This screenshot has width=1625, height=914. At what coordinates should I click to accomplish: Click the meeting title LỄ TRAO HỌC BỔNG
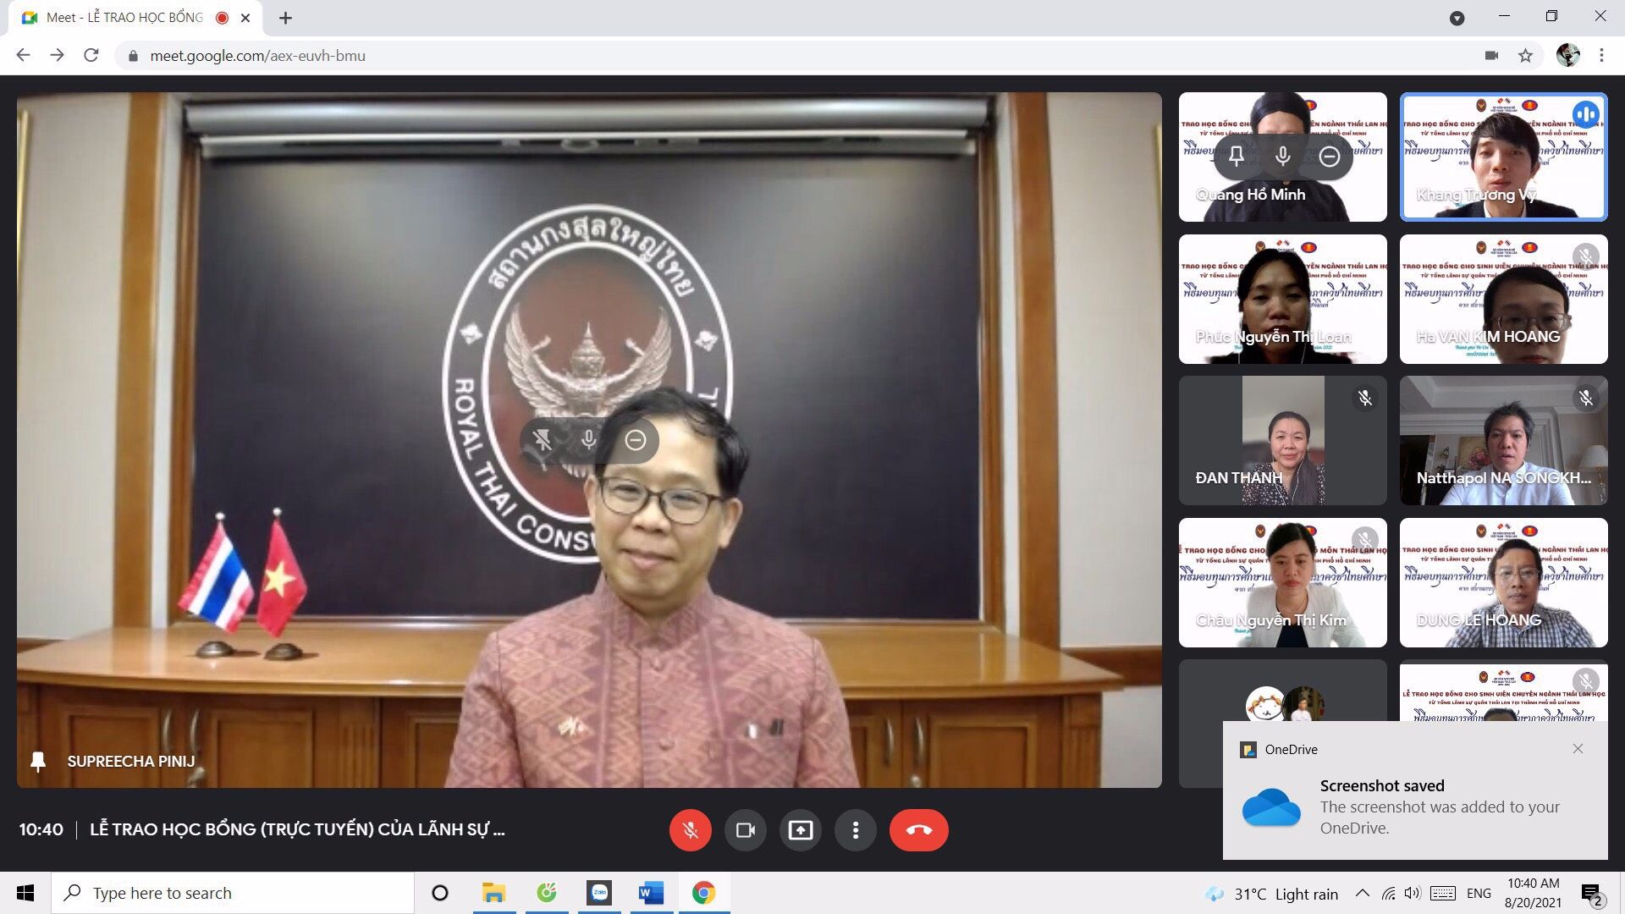click(x=297, y=829)
